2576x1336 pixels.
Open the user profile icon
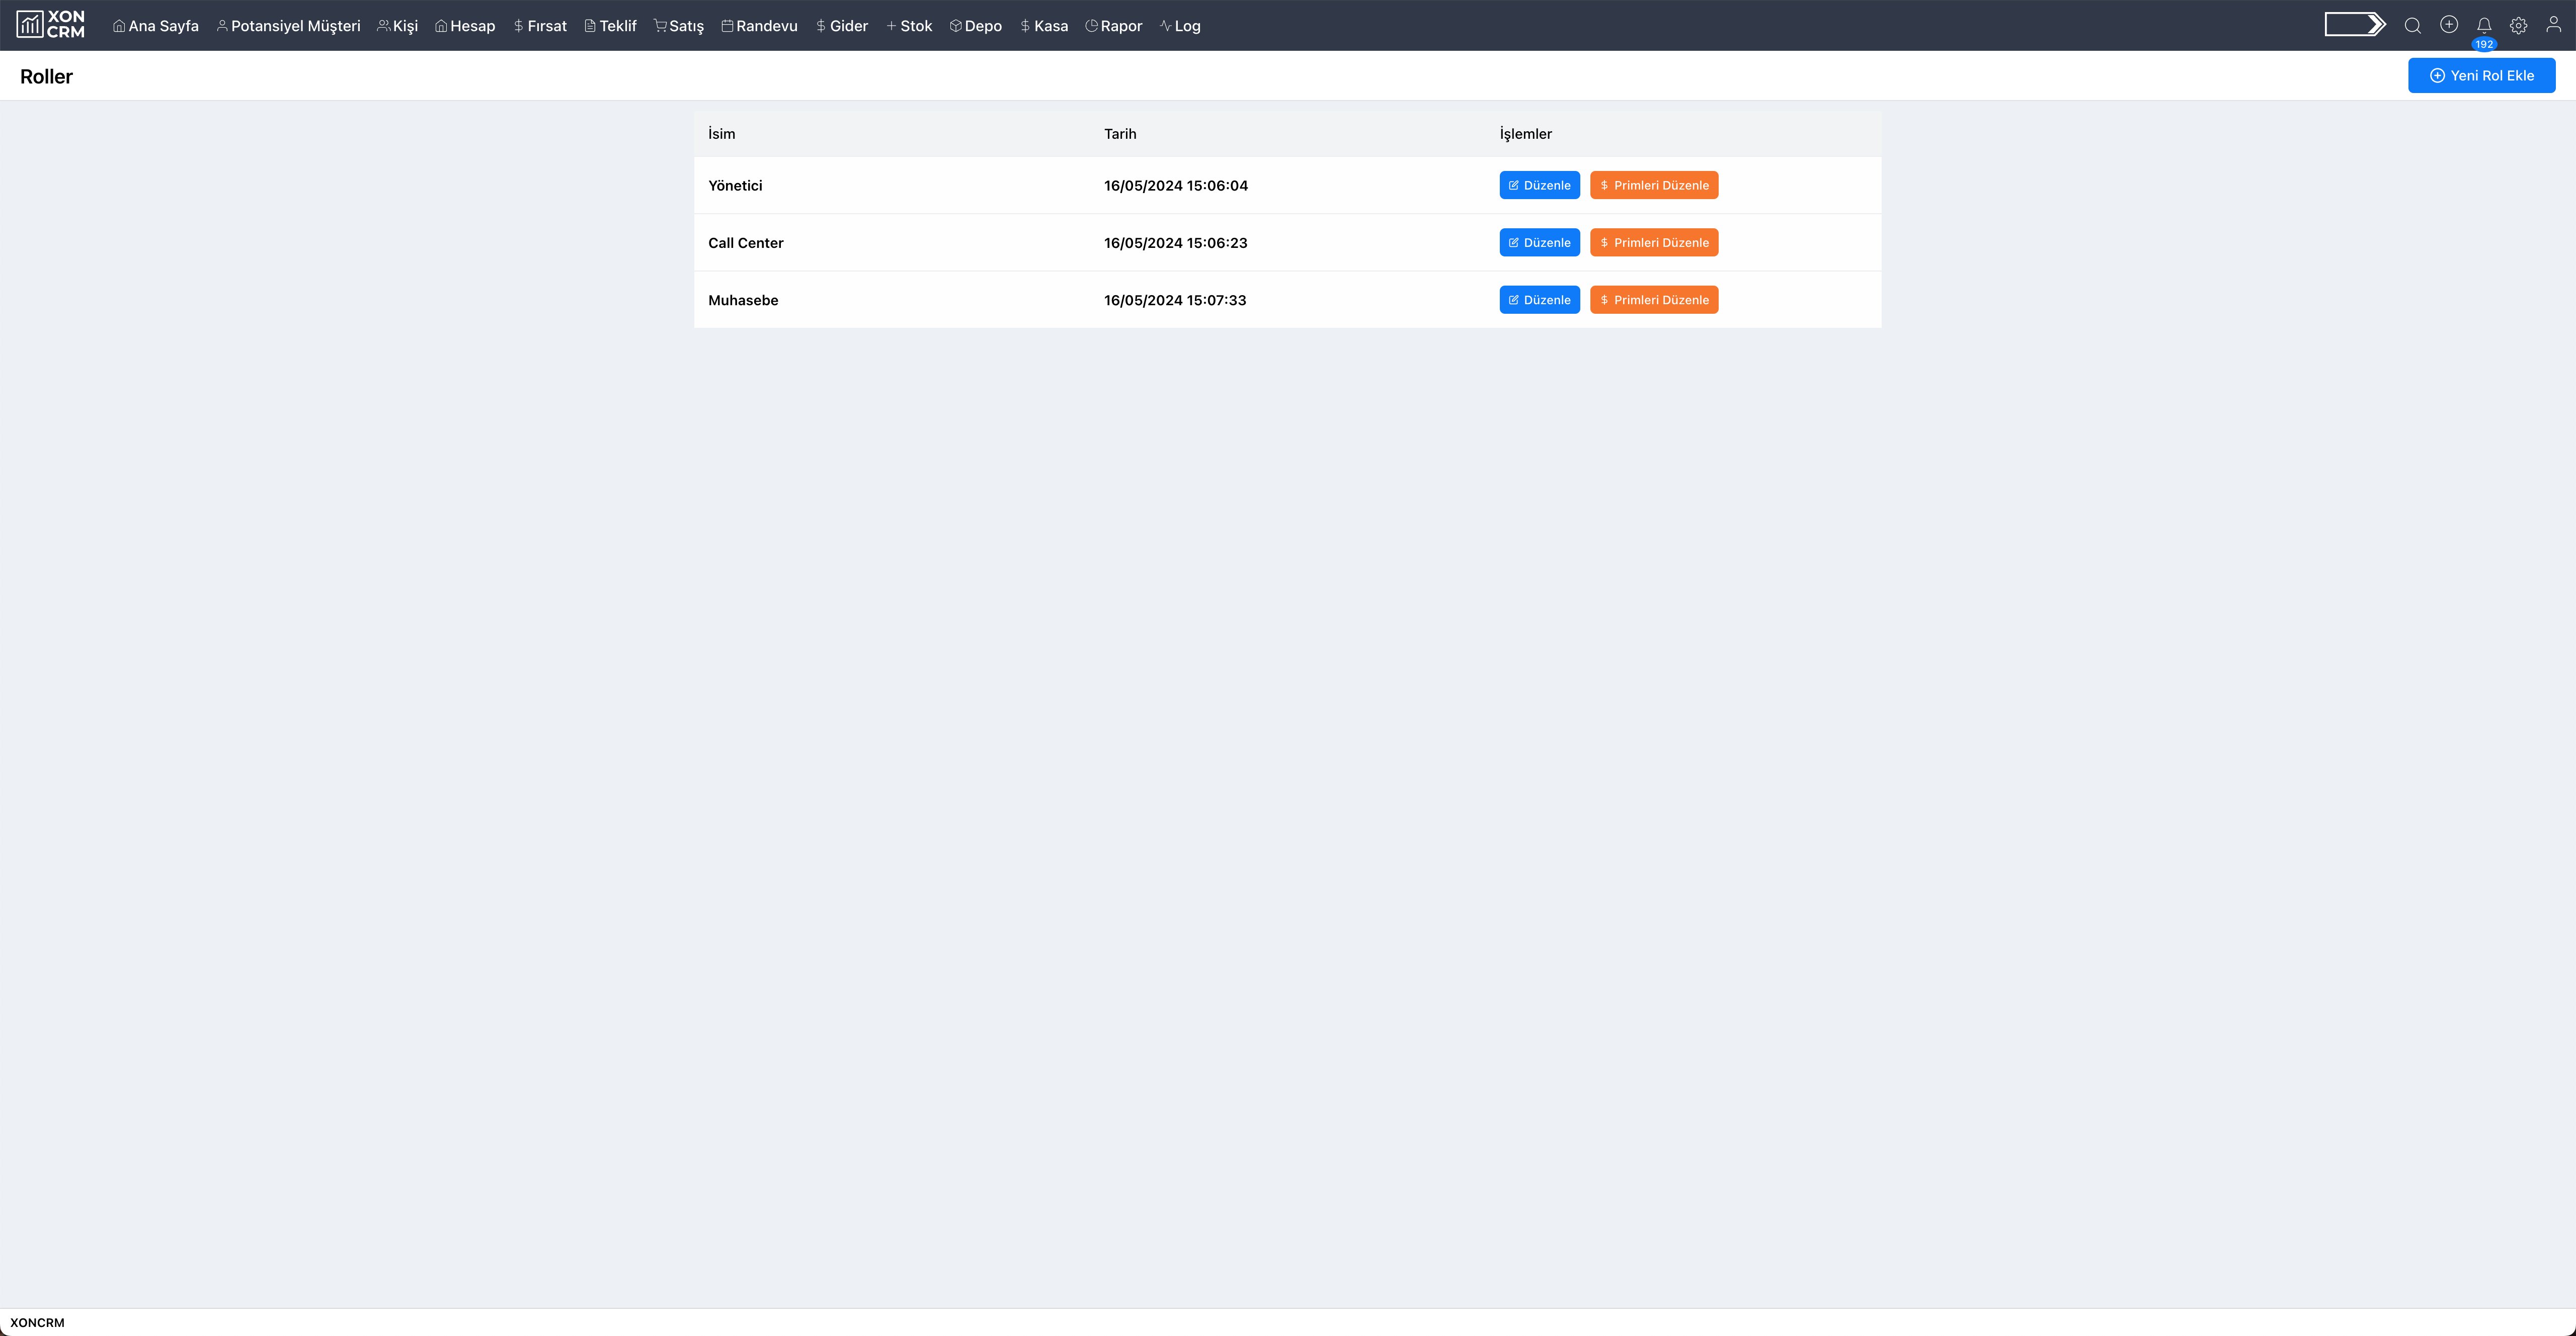click(2554, 25)
